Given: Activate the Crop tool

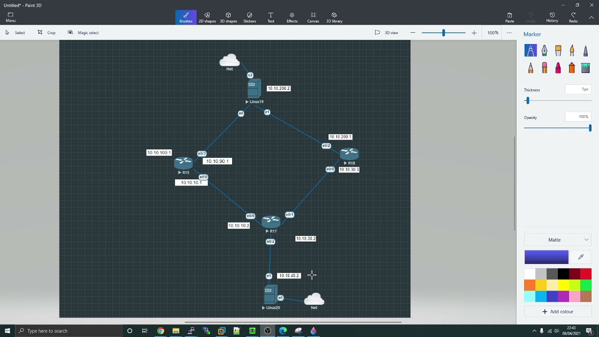Looking at the screenshot, I should (x=47, y=33).
